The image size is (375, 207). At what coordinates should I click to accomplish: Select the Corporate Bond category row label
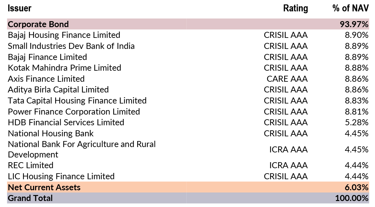(x=38, y=24)
